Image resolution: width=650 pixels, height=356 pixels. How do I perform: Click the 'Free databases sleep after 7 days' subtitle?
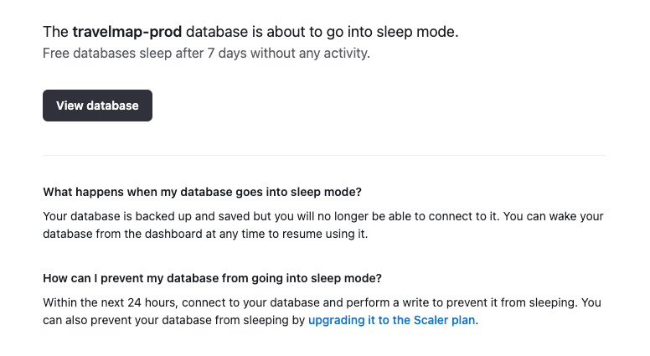coord(206,54)
